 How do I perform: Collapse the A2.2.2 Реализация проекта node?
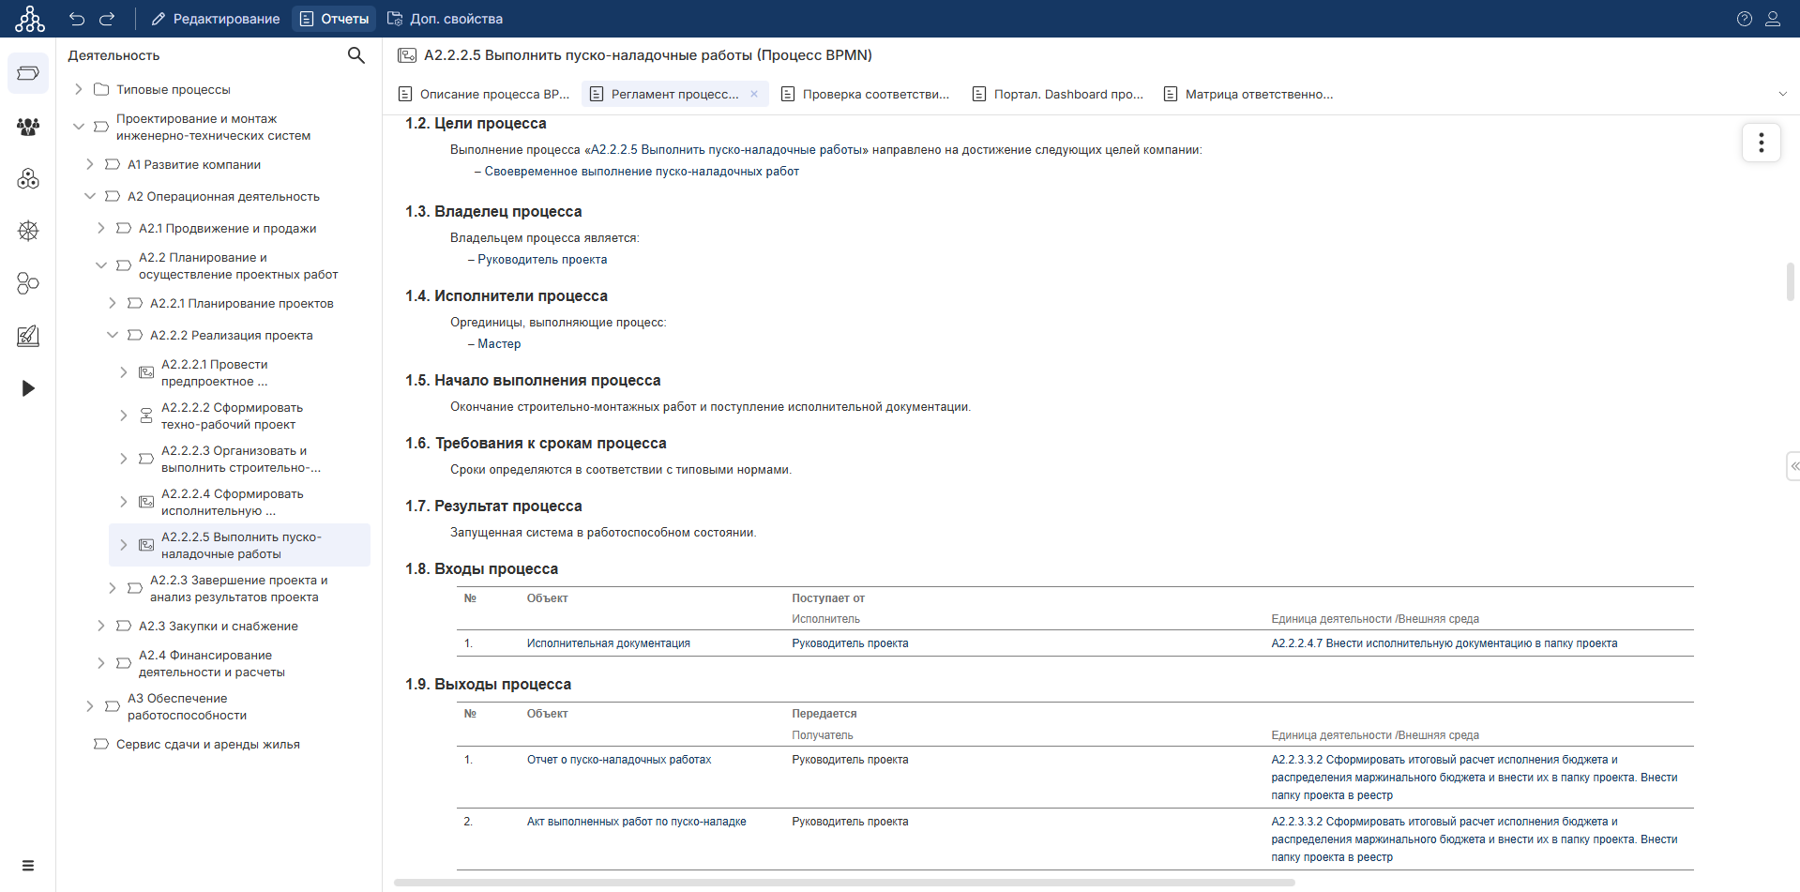point(113,335)
